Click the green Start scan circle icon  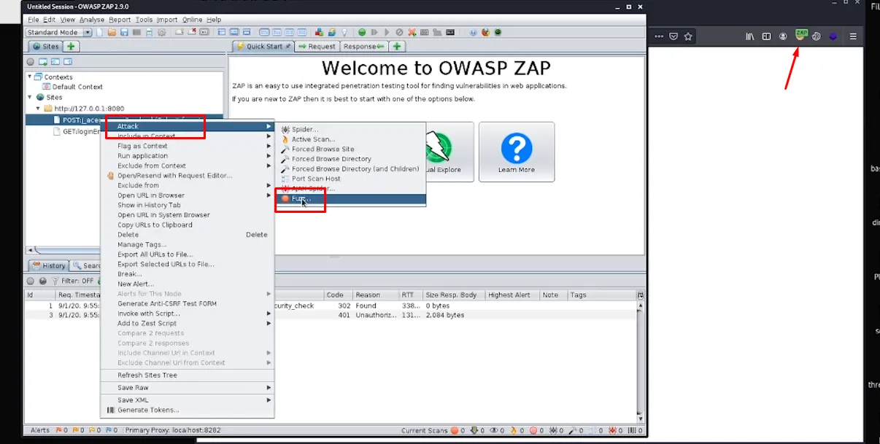[361, 32]
